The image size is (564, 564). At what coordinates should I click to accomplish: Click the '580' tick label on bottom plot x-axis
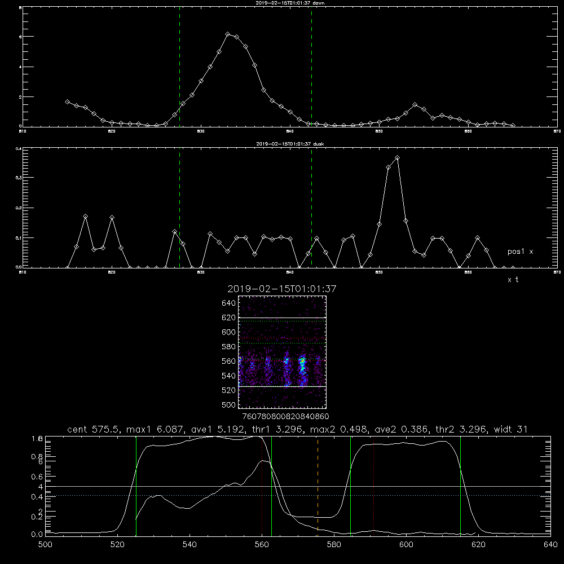(334, 545)
